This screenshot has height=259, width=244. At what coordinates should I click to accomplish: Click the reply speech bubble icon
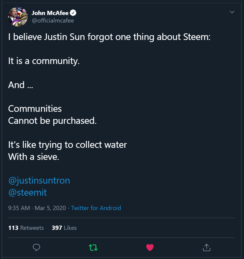pyautogui.click(x=37, y=247)
